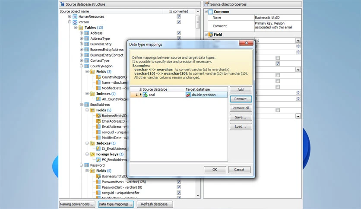The width and height of the screenshot is (361, 209).
Task: Cancel the Data type mappings dialog
Action: 239,170
